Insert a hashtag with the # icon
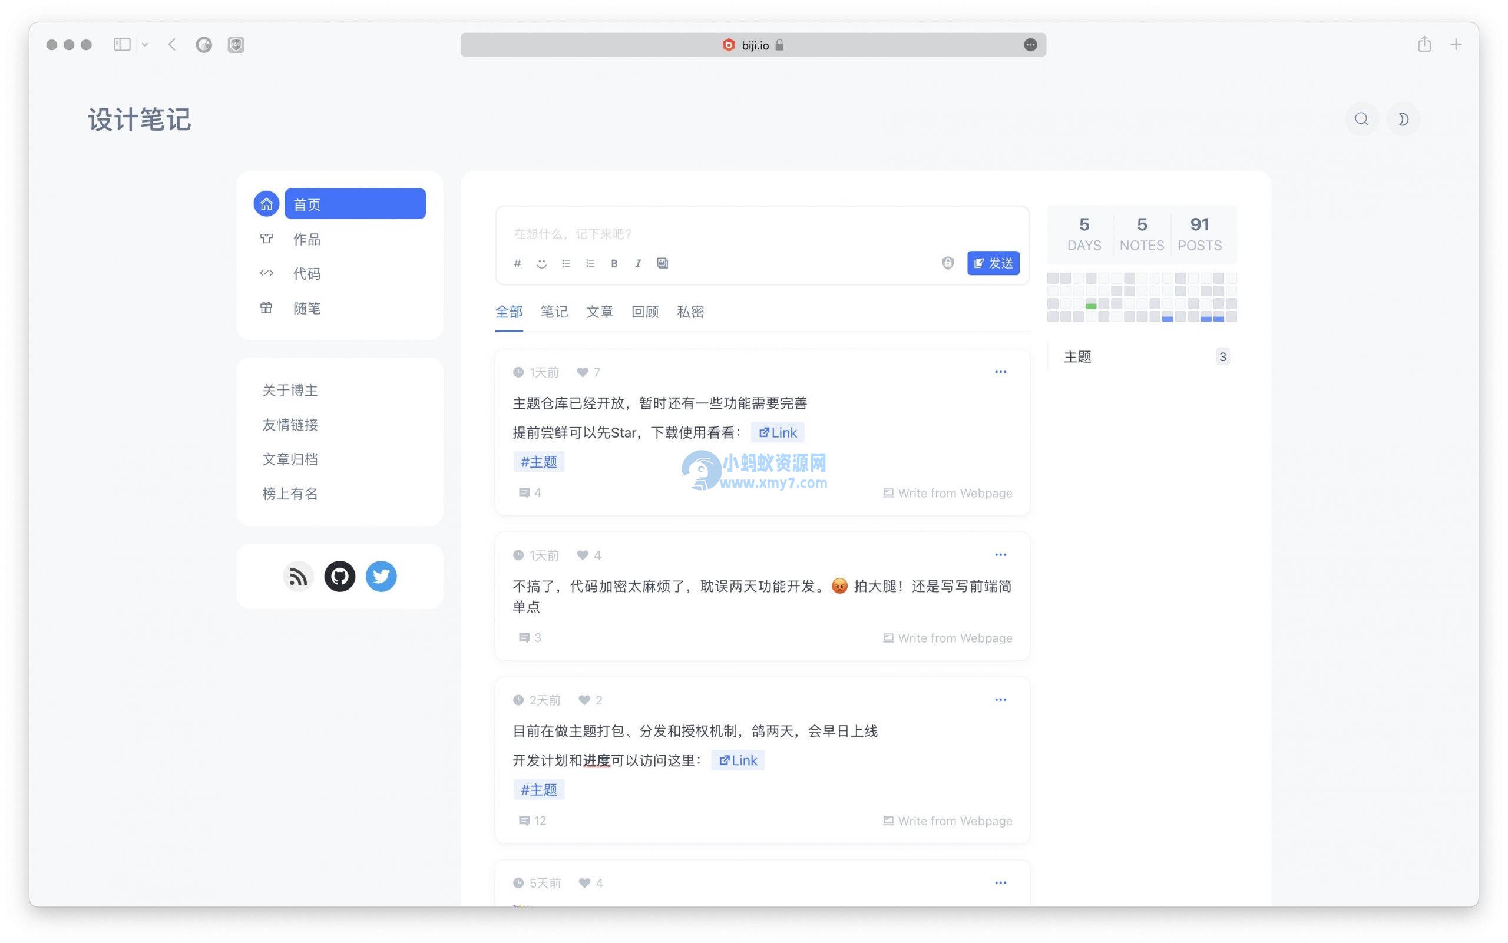This screenshot has height=943, width=1508. [x=517, y=263]
